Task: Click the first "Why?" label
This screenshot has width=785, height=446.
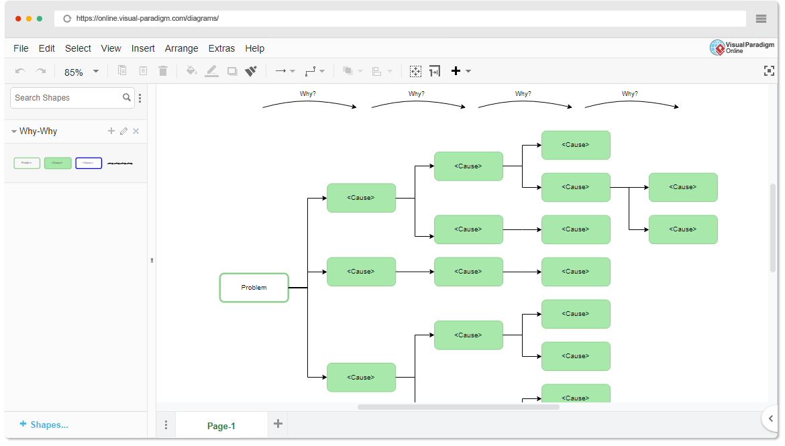Action: coord(308,94)
